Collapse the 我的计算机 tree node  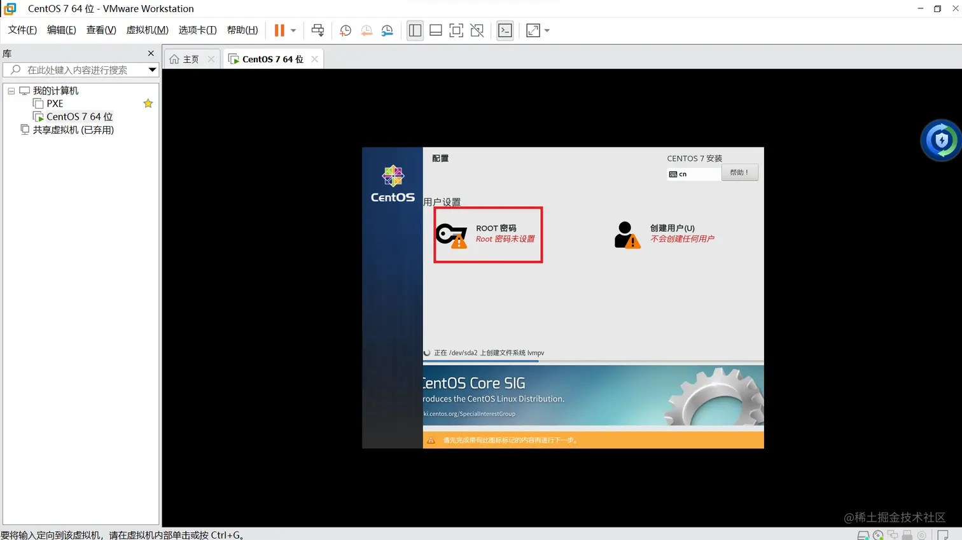[11, 91]
